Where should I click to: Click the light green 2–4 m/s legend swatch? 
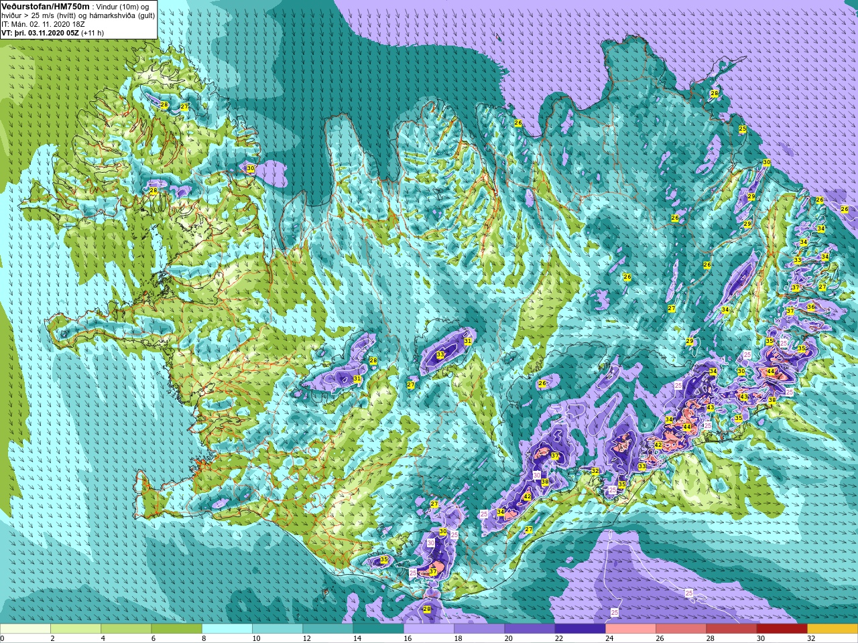pyautogui.click(x=76, y=629)
